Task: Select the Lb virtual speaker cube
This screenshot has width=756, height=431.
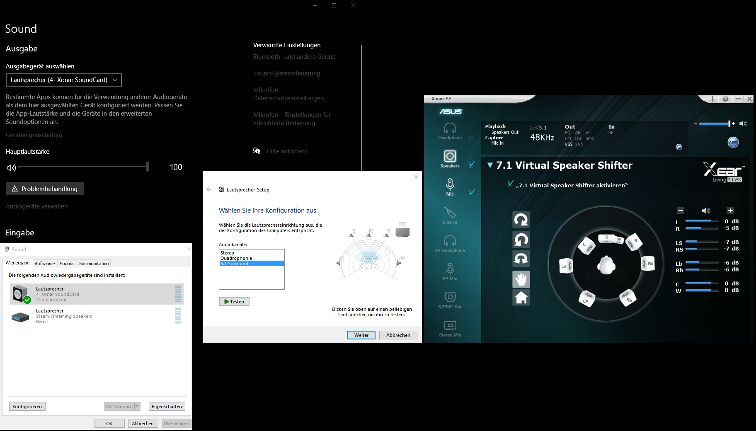Action: (587, 299)
